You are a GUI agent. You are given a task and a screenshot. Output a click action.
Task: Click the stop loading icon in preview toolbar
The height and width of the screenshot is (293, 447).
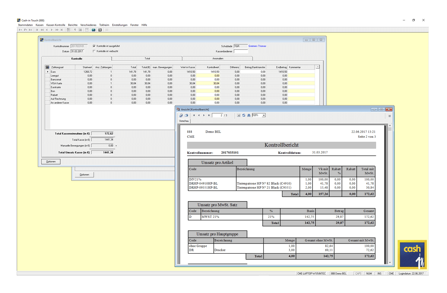click(238, 115)
